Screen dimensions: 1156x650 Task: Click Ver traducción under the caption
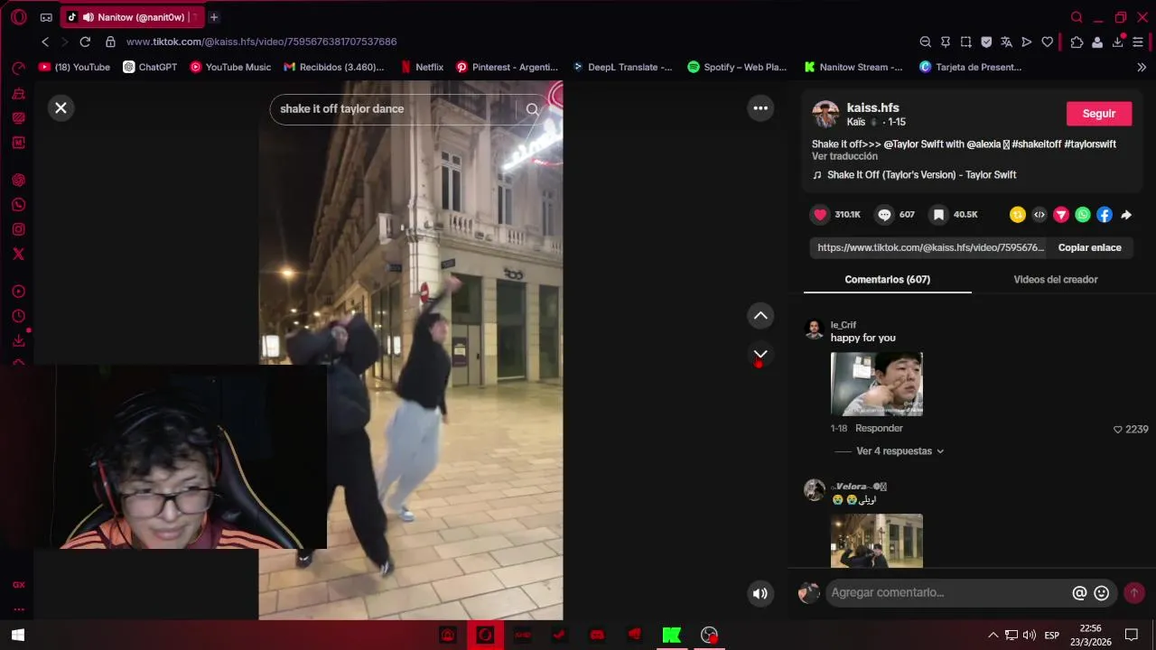pos(844,156)
